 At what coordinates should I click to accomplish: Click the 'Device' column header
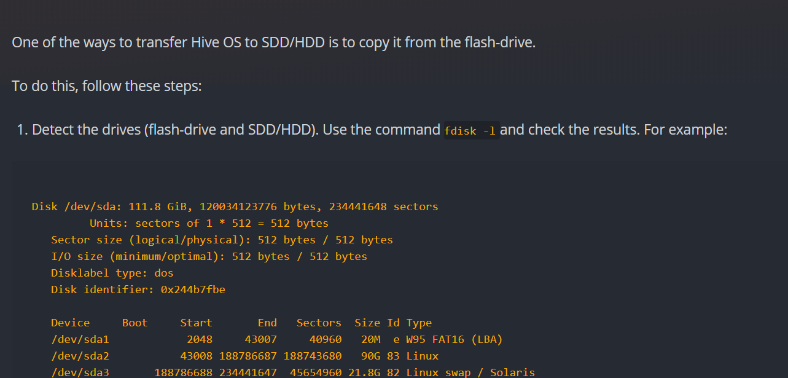[71, 323]
